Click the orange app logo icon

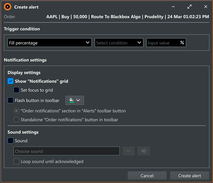[x=8, y=7]
